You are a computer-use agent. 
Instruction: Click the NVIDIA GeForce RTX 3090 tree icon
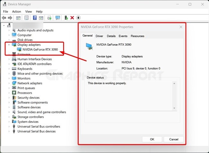(19, 50)
